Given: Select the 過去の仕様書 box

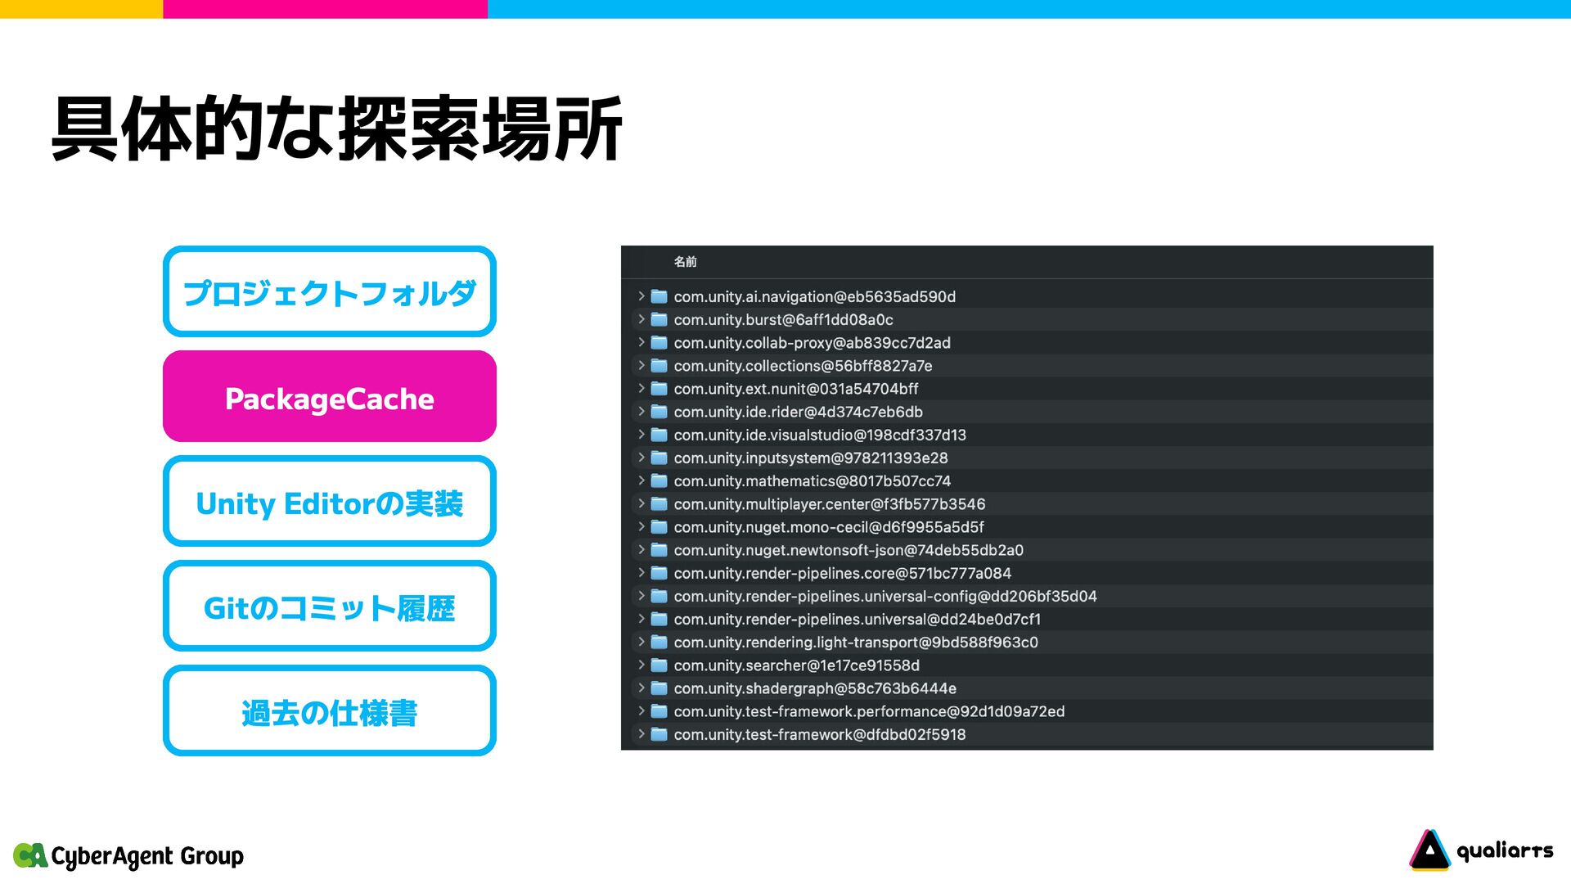Looking at the screenshot, I should 330,711.
